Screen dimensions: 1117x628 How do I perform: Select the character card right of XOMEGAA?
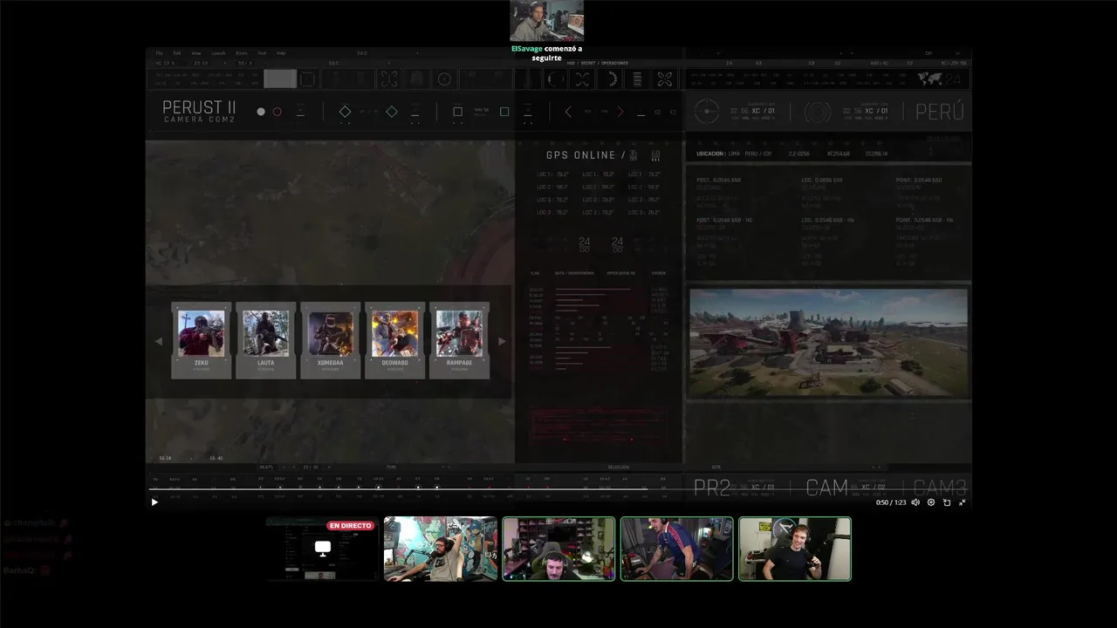point(395,340)
